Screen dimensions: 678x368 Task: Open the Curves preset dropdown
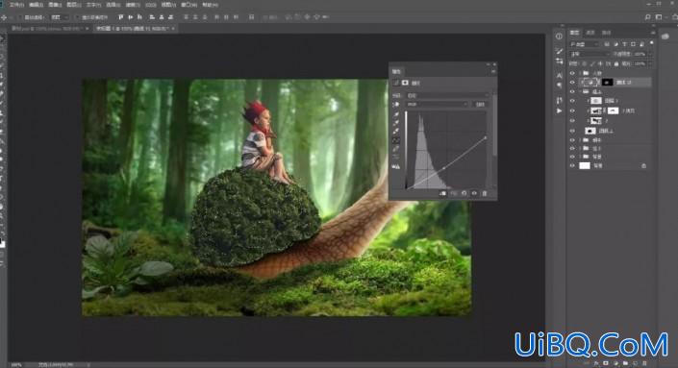pyautogui.click(x=447, y=95)
